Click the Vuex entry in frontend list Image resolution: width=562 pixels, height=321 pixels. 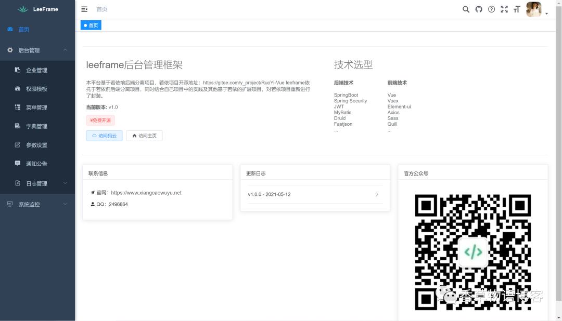(x=393, y=101)
